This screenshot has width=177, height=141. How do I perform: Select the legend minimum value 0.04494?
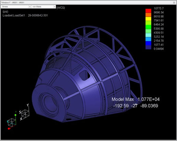click(159, 49)
